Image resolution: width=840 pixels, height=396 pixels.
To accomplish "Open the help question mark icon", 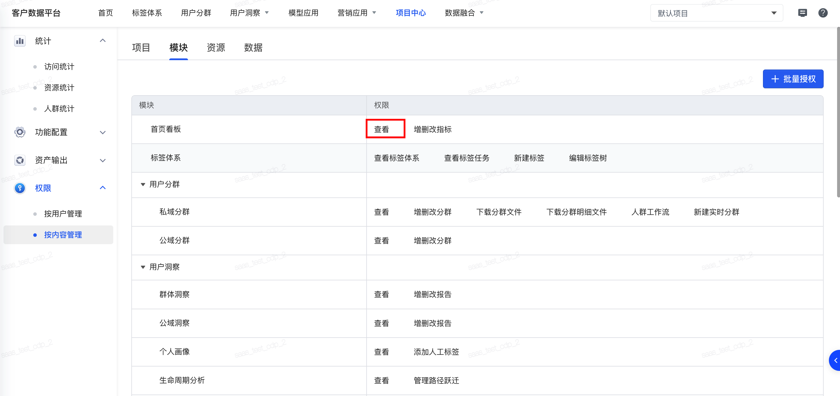I will (823, 13).
